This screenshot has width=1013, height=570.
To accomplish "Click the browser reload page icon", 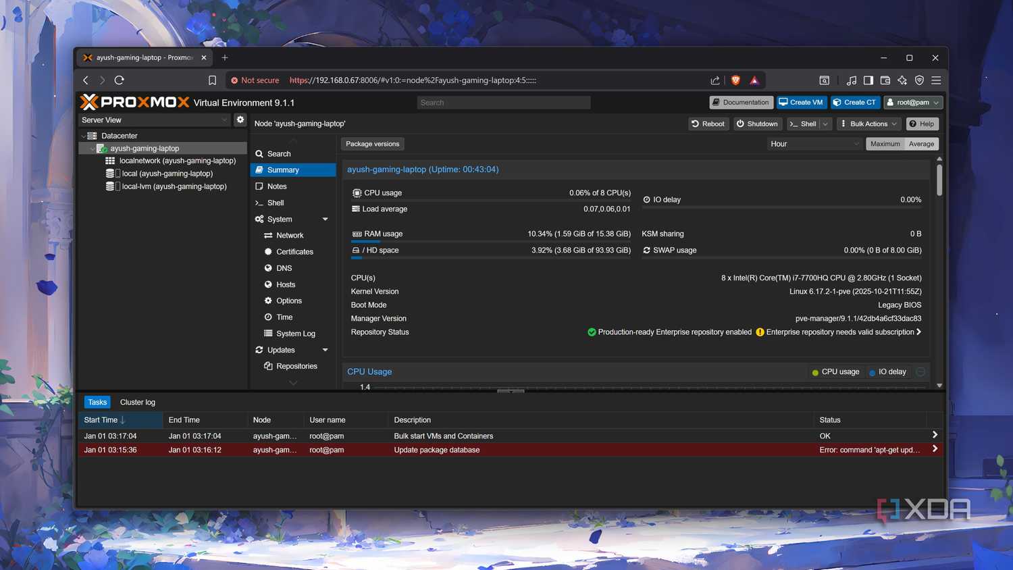I will click(120, 80).
